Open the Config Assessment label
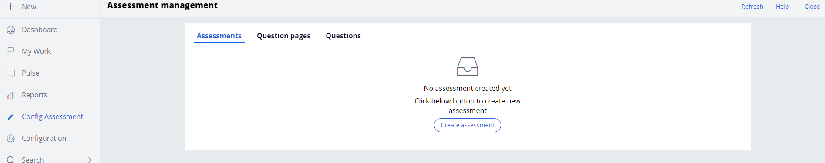Image resolution: width=825 pixels, height=163 pixels. click(52, 116)
